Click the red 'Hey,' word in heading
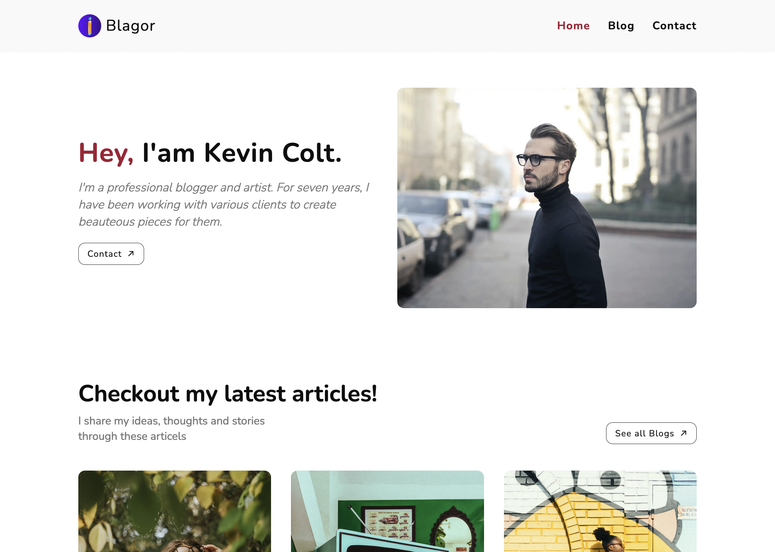775x552 pixels. (106, 154)
